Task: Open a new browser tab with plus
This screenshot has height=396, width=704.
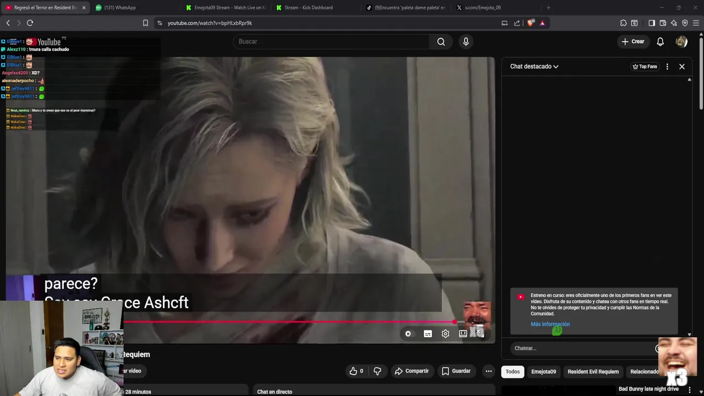Action: (548, 8)
